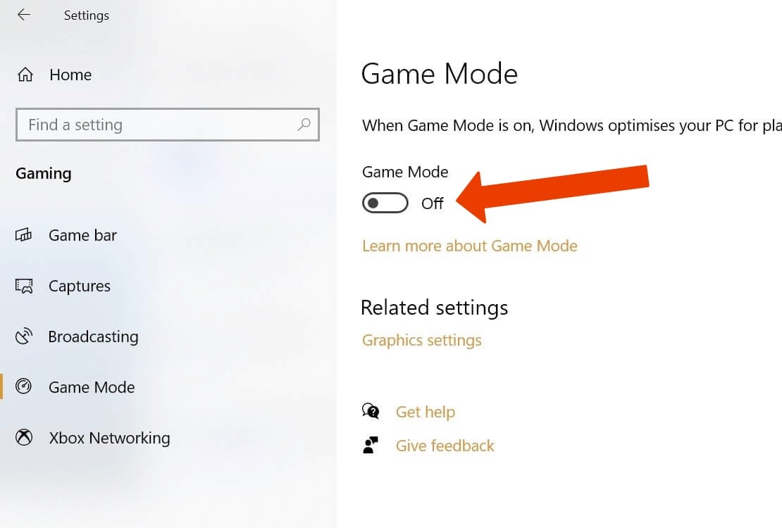Click the Get help speech bubble icon
782x528 pixels.
[371, 411]
